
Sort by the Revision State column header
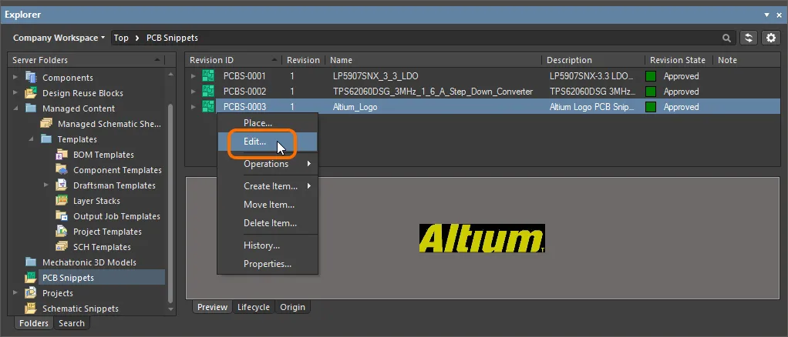[x=679, y=60]
